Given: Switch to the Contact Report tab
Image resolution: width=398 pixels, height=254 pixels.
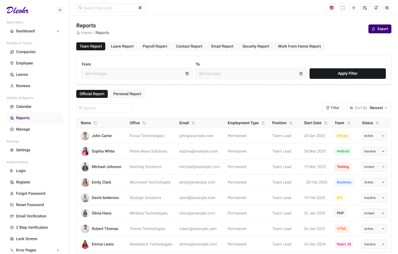Looking at the screenshot, I should (189, 46).
